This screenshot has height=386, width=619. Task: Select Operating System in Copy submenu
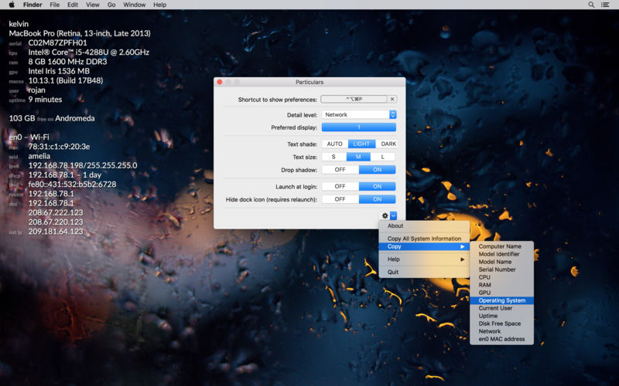501,300
